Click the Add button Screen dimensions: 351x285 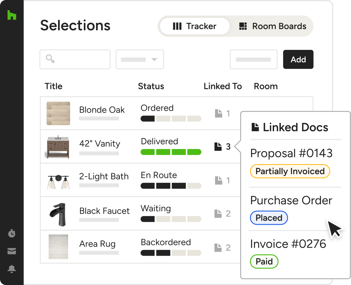298,59
